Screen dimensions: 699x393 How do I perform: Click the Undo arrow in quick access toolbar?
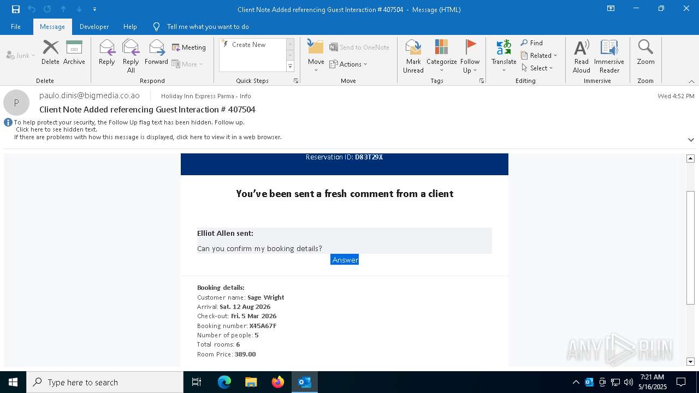(x=32, y=9)
